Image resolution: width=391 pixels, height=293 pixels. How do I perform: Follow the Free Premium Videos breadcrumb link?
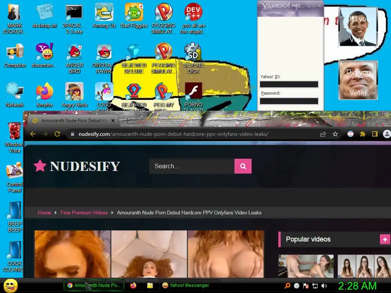(84, 213)
